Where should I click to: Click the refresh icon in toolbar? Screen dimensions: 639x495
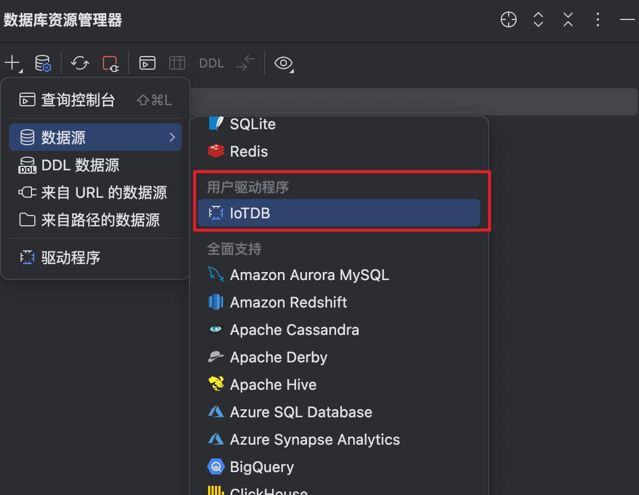[79, 63]
